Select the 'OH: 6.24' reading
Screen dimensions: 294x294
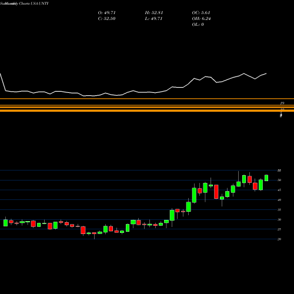pos(201,19)
